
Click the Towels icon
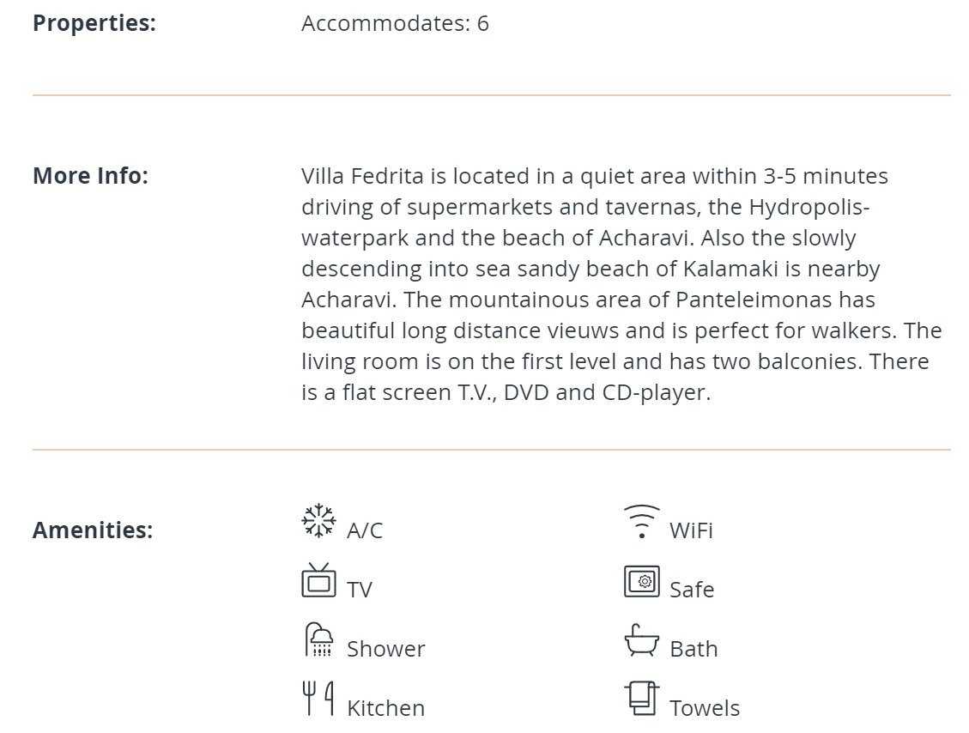pyautogui.click(x=641, y=699)
